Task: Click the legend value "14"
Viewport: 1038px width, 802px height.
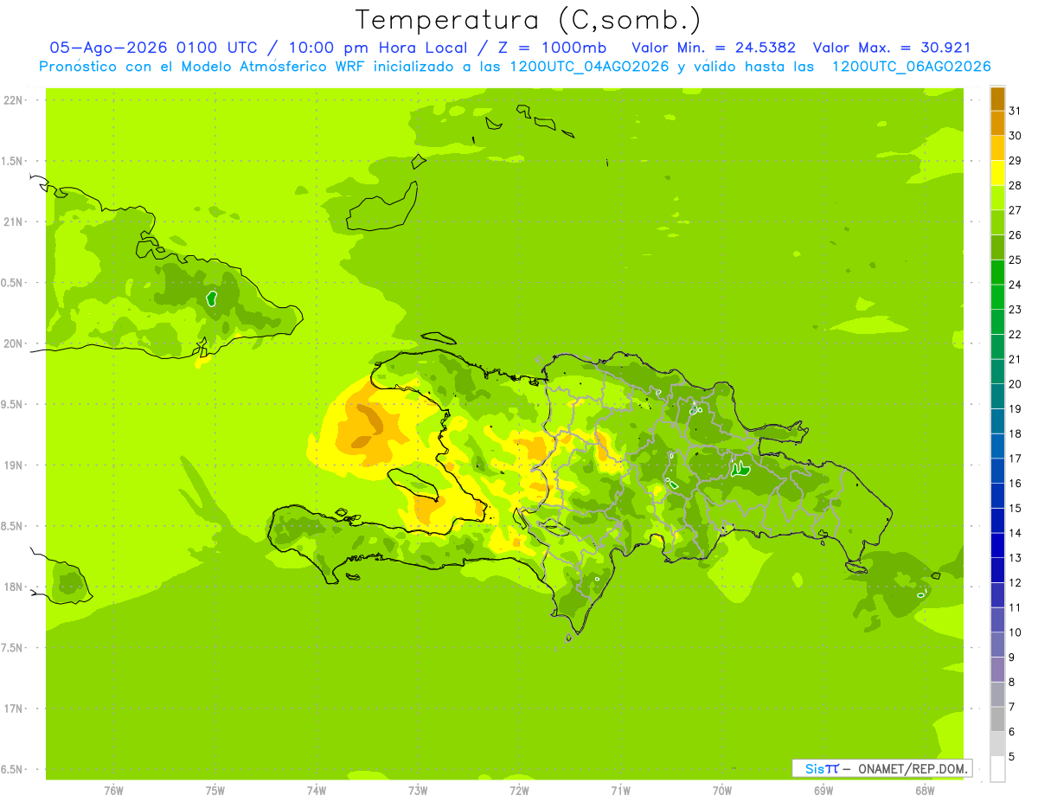Action: click(x=1016, y=533)
